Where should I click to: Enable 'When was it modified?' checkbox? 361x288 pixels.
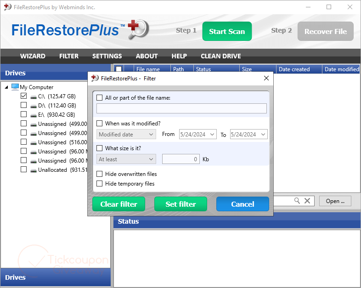coord(100,124)
